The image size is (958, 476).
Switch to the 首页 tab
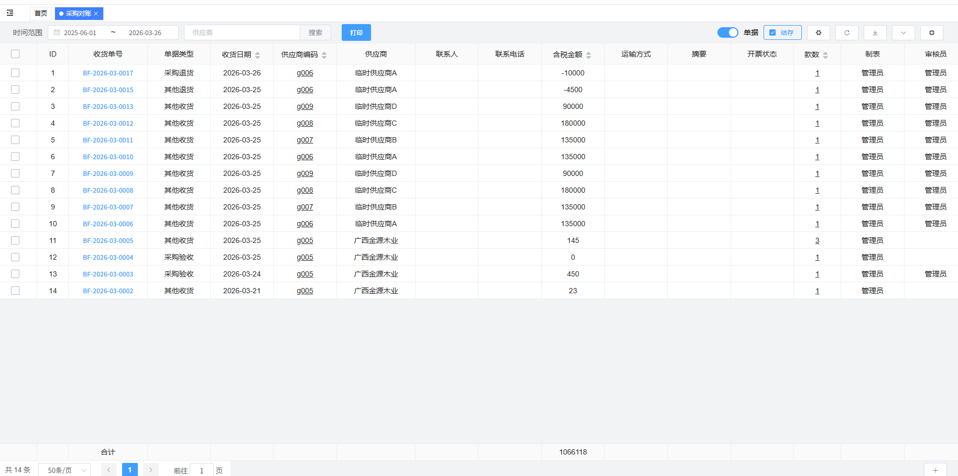pyautogui.click(x=41, y=14)
